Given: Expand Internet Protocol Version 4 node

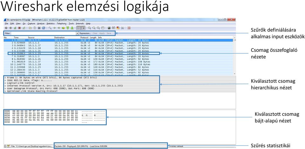Looking at the screenshot, I should (5, 86).
